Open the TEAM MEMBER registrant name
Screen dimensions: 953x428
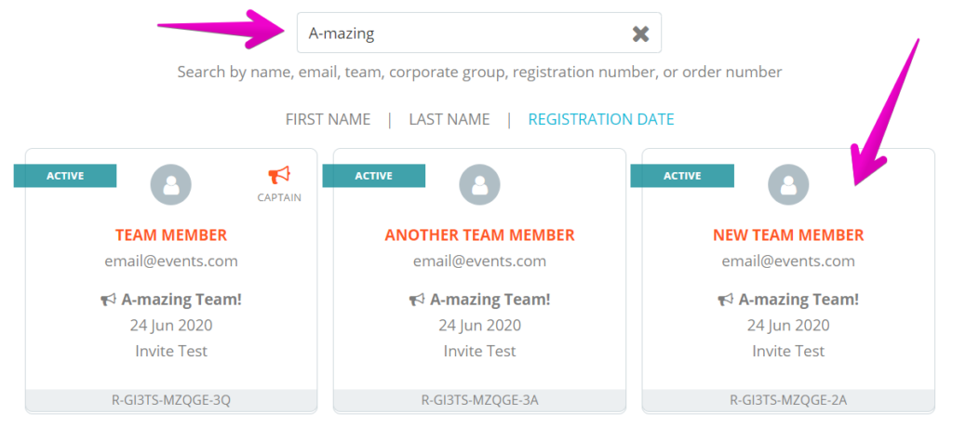pyautogui.click(x=171, y=234)
